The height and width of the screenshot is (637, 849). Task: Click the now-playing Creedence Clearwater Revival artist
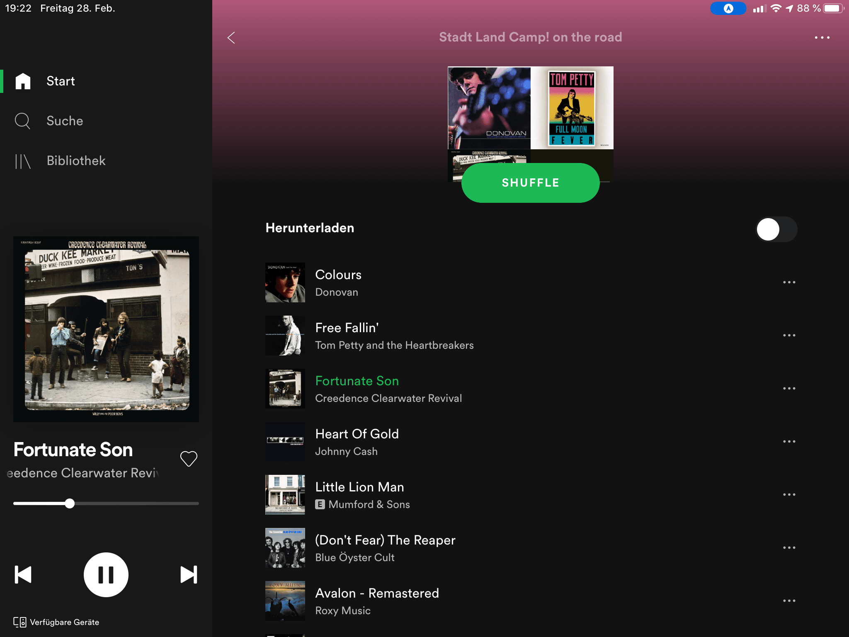tap(83, 473)
